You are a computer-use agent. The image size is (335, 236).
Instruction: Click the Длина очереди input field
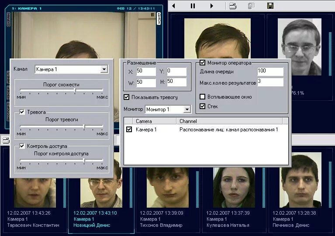tap(270, 72)
